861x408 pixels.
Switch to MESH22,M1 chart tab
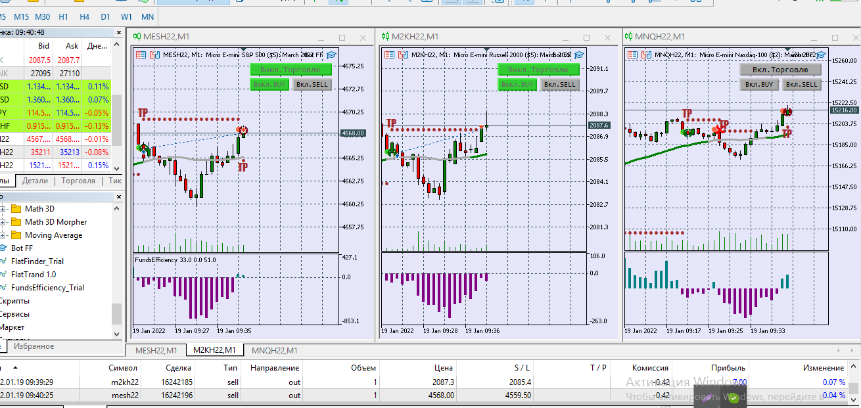pos(156,350)
